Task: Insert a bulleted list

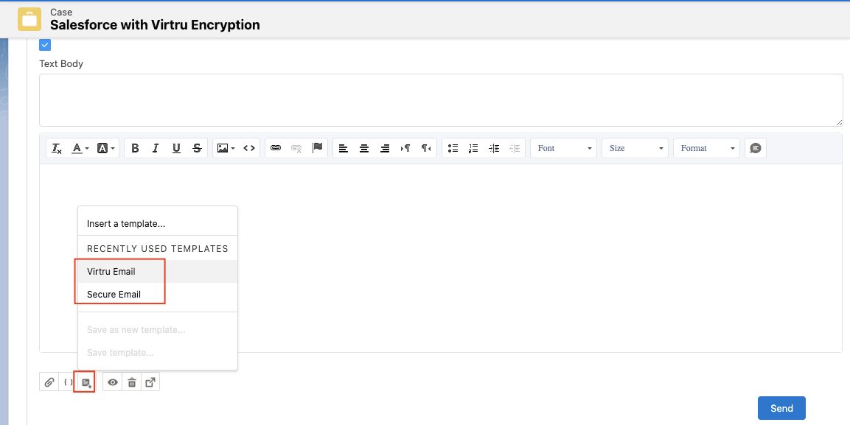Action: pos(453,148)
